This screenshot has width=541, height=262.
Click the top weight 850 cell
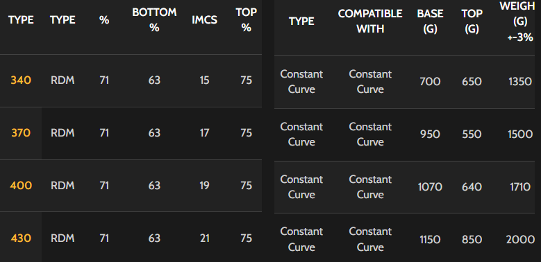[x=472, y=240]
